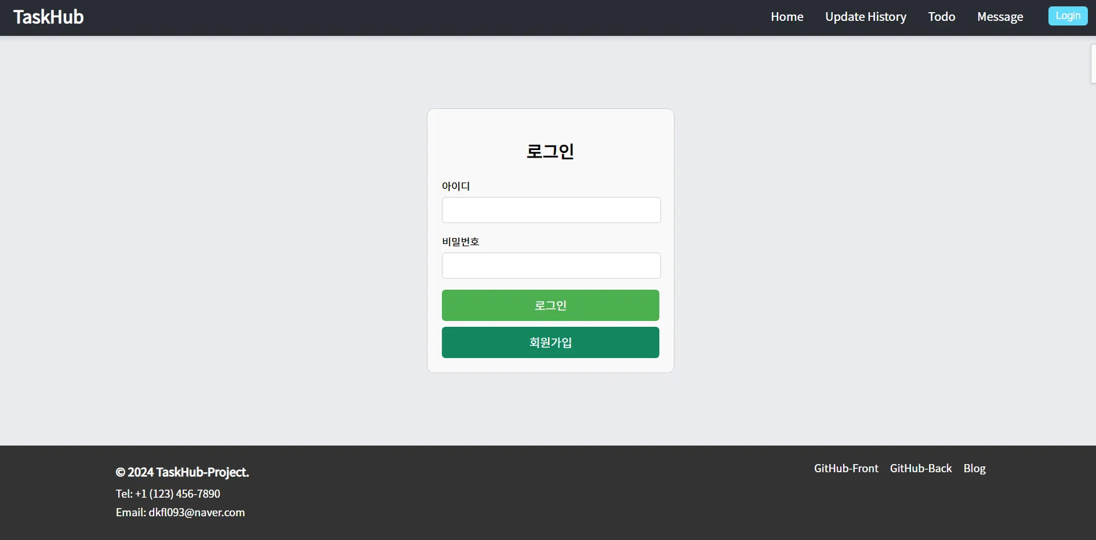Open the Message section
The image size is (1096, 540).
(x=1000, y=16)
